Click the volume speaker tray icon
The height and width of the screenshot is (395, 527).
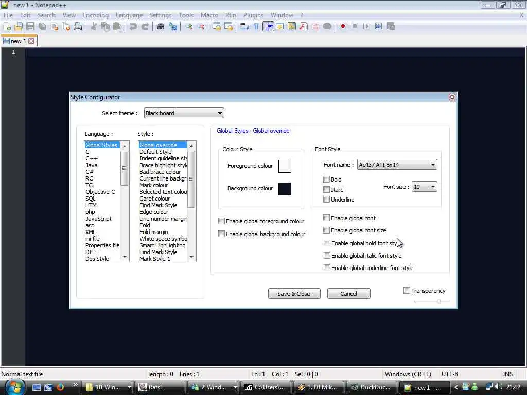click(x=498, y=387)
